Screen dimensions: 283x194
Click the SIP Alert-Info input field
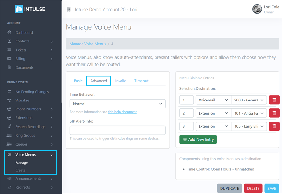pyautogui.click(x=118, y=130)
